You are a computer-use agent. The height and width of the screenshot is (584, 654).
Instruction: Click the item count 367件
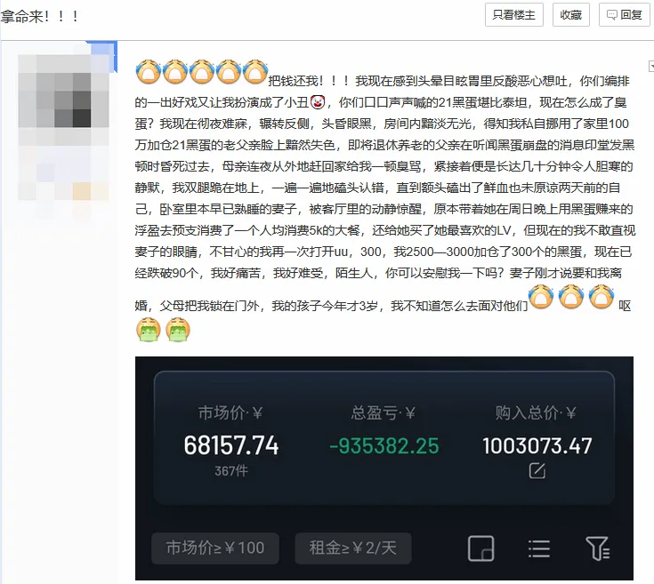coord(231,471)
